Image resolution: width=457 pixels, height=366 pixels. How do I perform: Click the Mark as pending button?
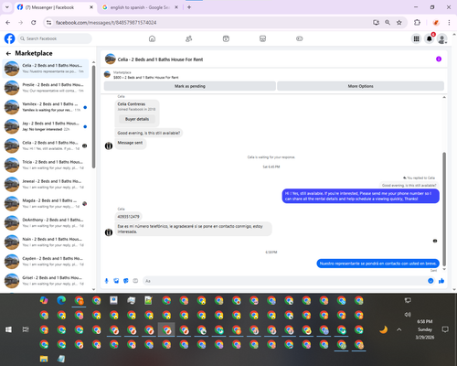pos(190,86)
